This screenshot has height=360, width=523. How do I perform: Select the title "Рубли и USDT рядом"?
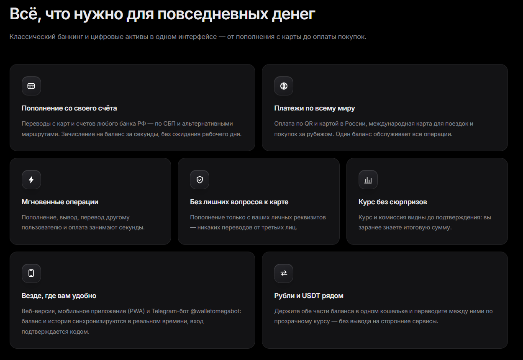309,296
